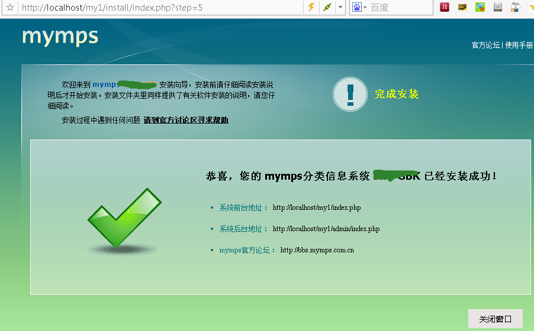The height and width of the screenshot is (331, 534).
Task: Click the green plug icon in address bar
Action: click(327, 8)
